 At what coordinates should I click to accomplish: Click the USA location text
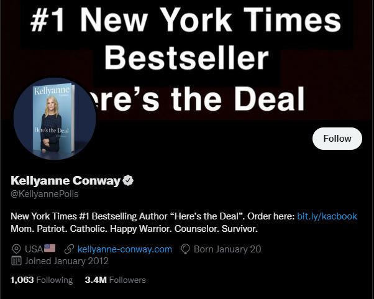pos(34,249)
